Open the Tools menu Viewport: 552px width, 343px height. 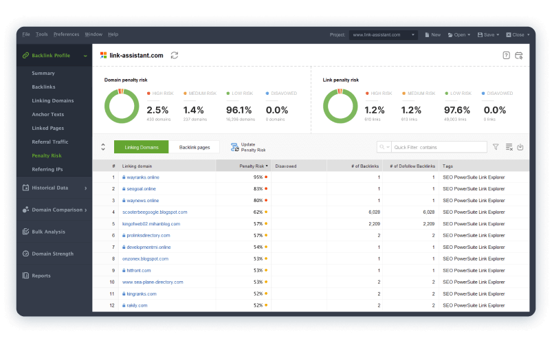point(41,34)
